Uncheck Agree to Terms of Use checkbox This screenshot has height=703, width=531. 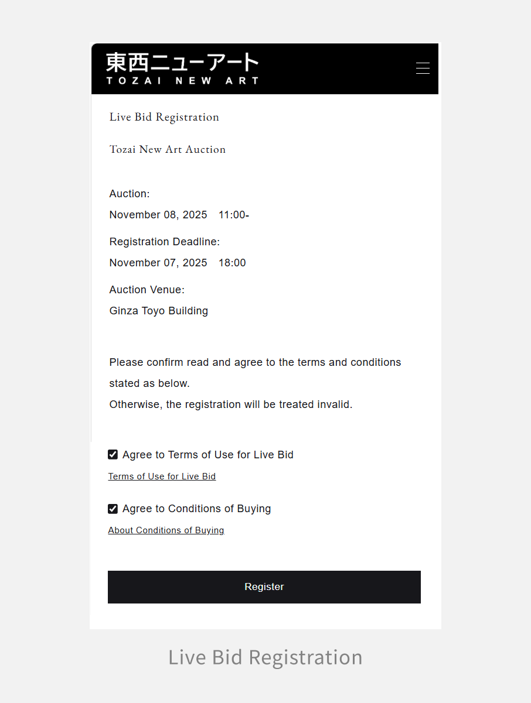113,455
